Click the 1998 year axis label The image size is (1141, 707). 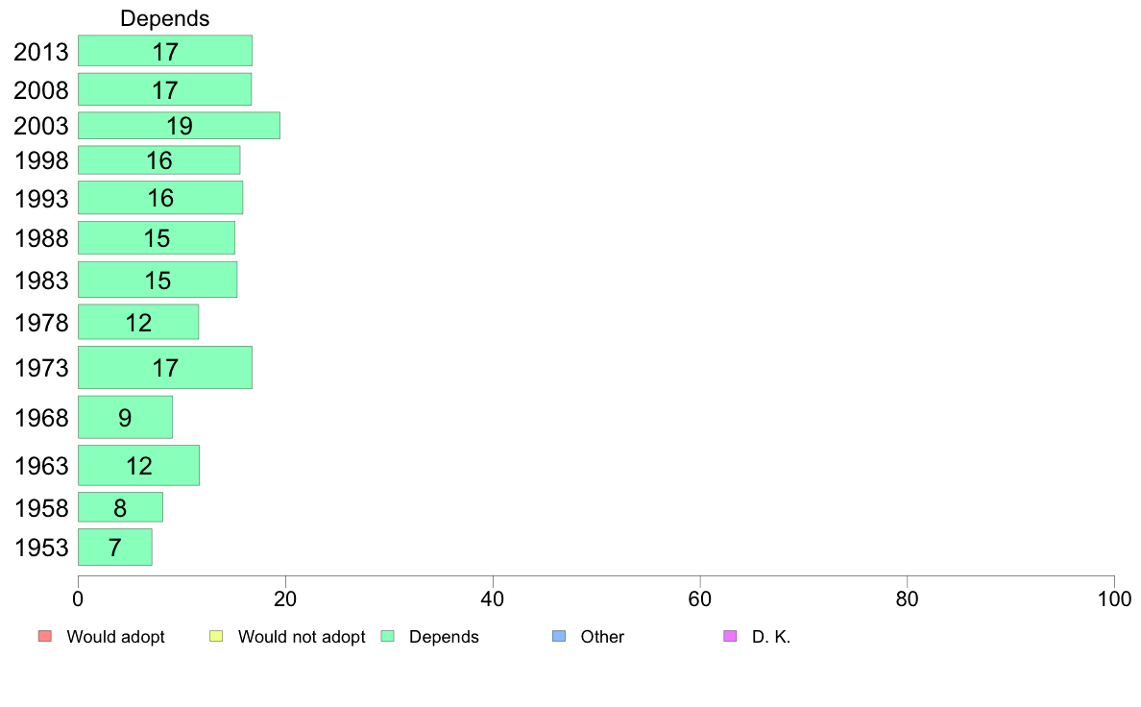click(x=41, y=160)
